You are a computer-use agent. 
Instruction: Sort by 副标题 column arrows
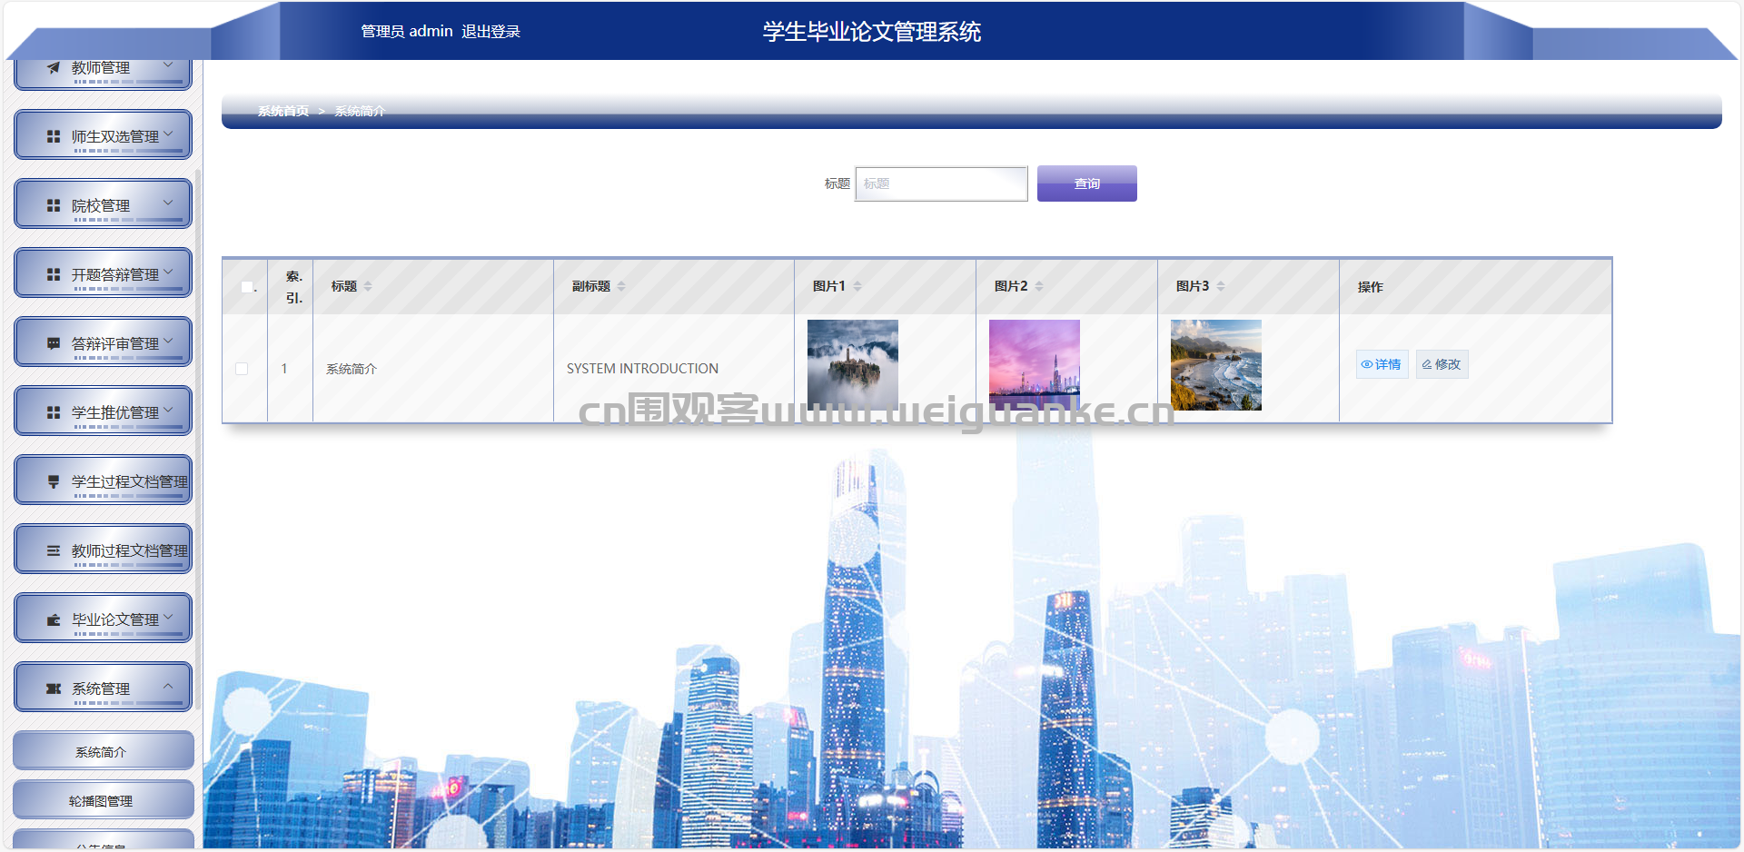pos(621,286)
